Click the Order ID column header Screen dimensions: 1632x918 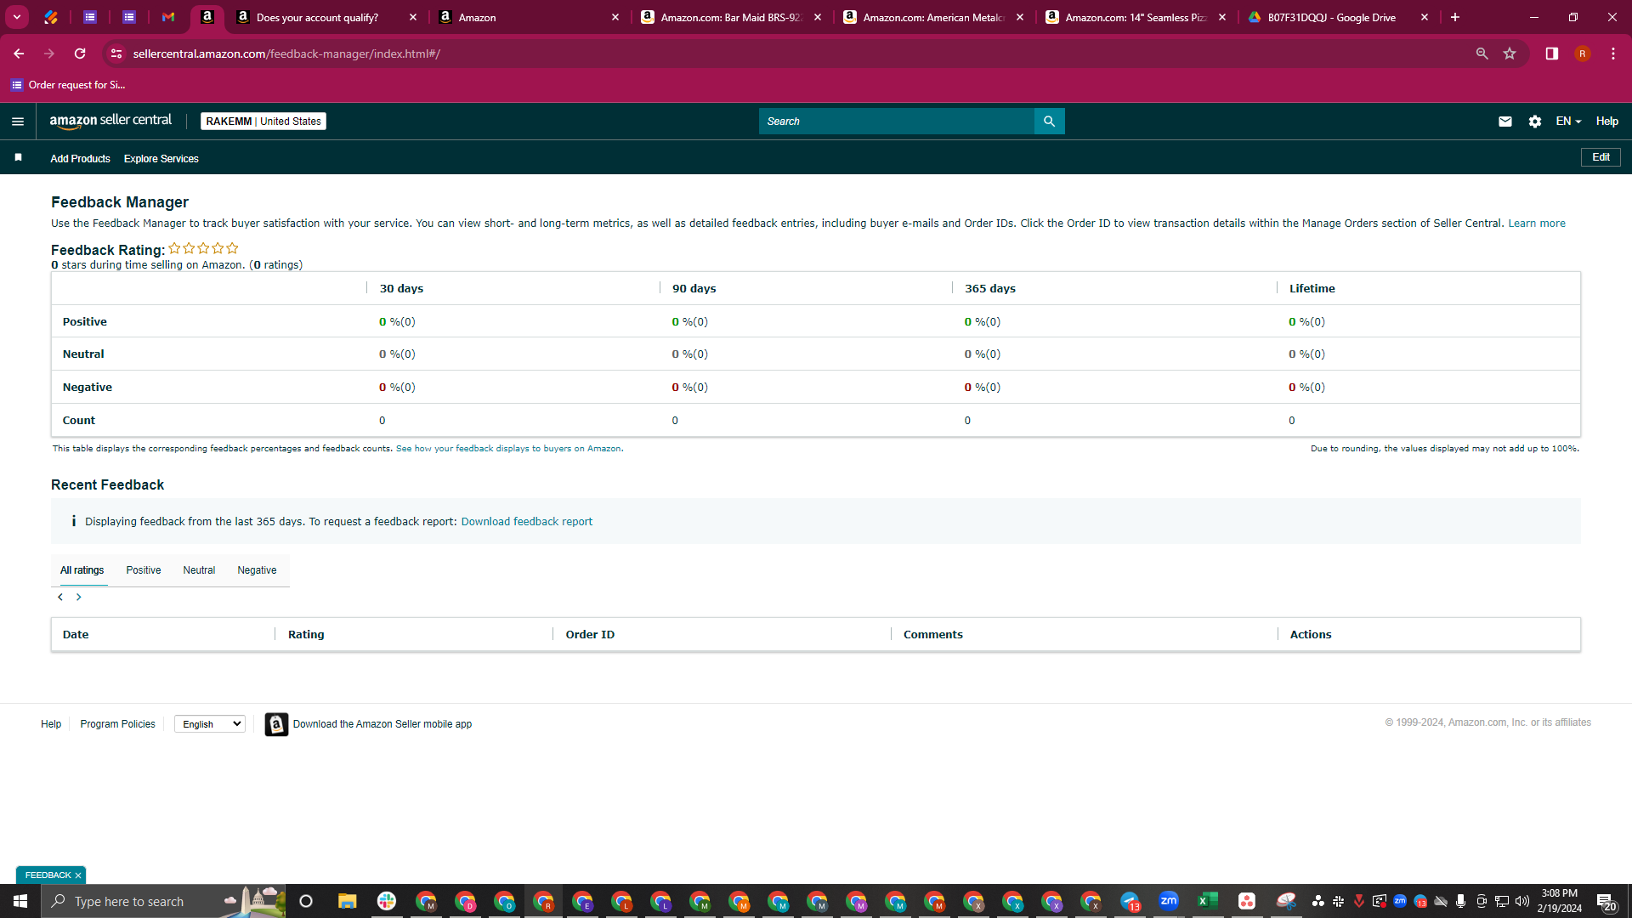pos(590,635)
